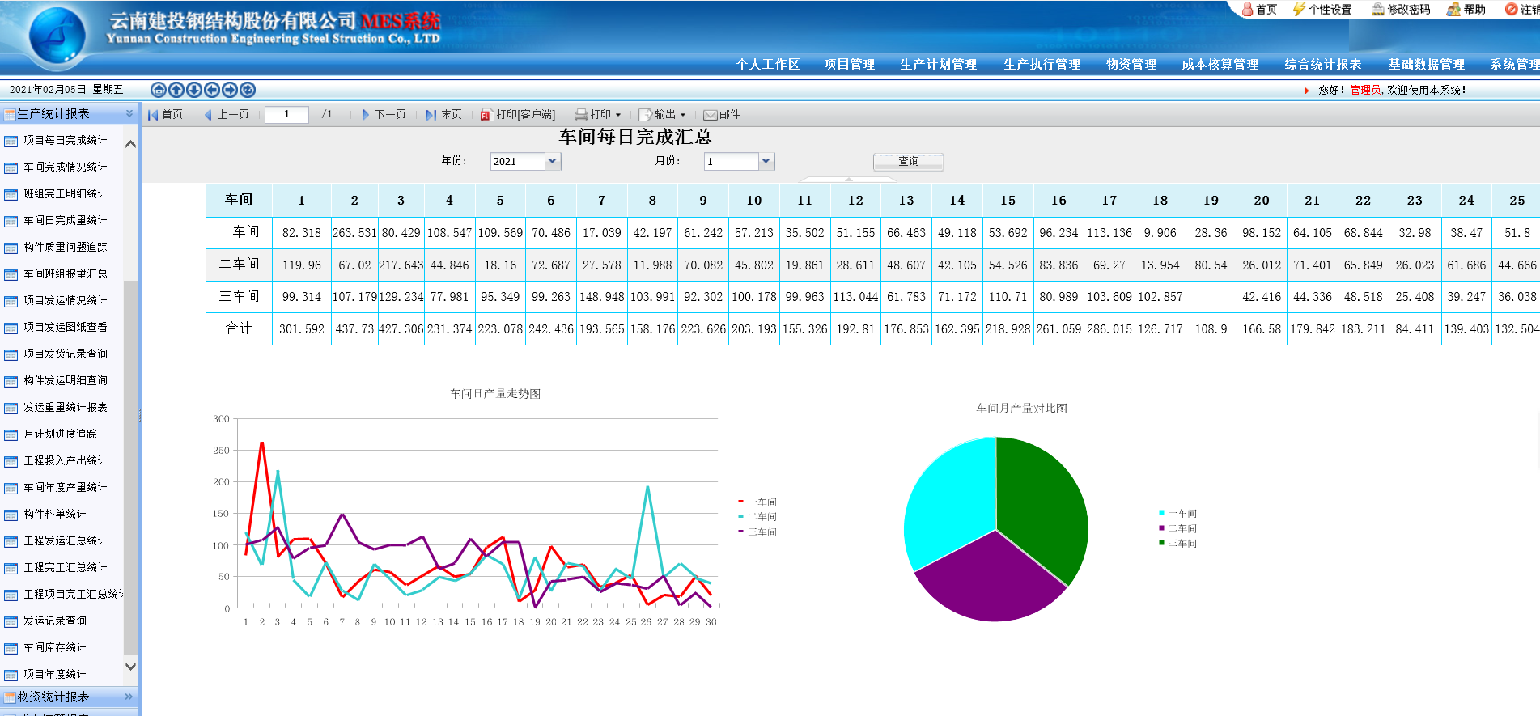Go to next page 下一页
This screenshot has height=716, width=1540.
[x=383, y=115]
